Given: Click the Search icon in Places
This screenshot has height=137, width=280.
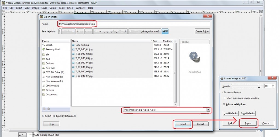Looking at the screenshot, I should 44,45.
